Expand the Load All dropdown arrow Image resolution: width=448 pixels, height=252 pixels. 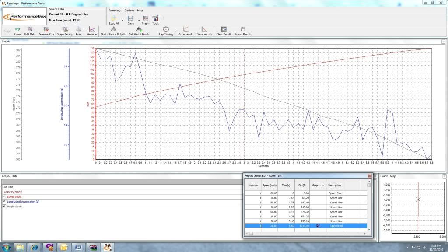tap(122, 20)
